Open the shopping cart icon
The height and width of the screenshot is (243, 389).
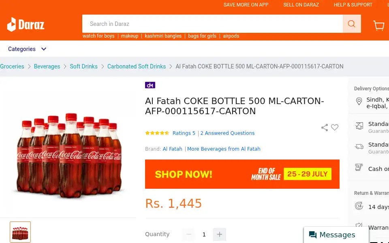(379, 25)
